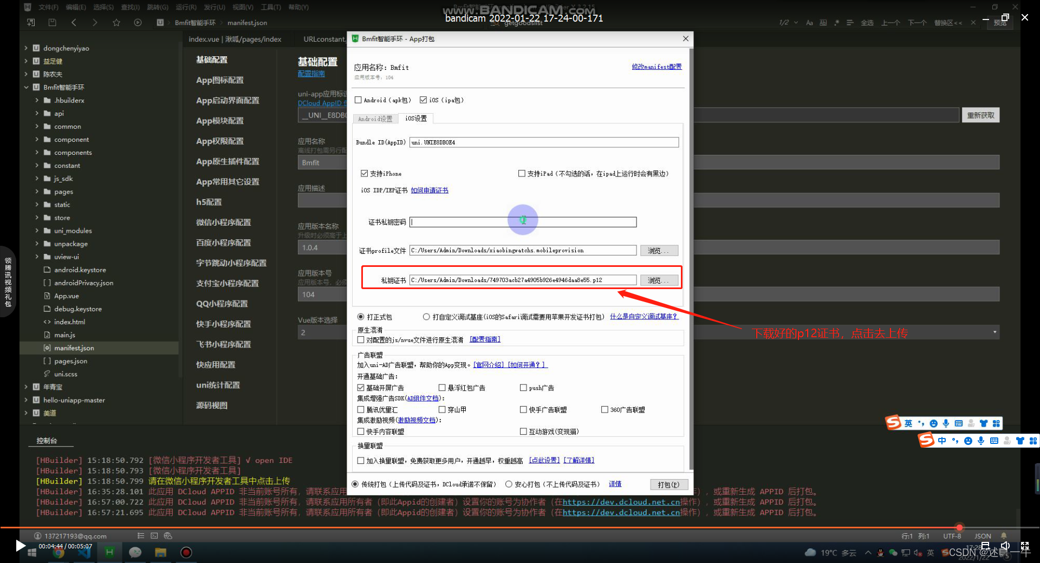Select 安心打包 radio button
Image resolution: width=1040 pixels, height=563 pixels.
click(509, 485)
